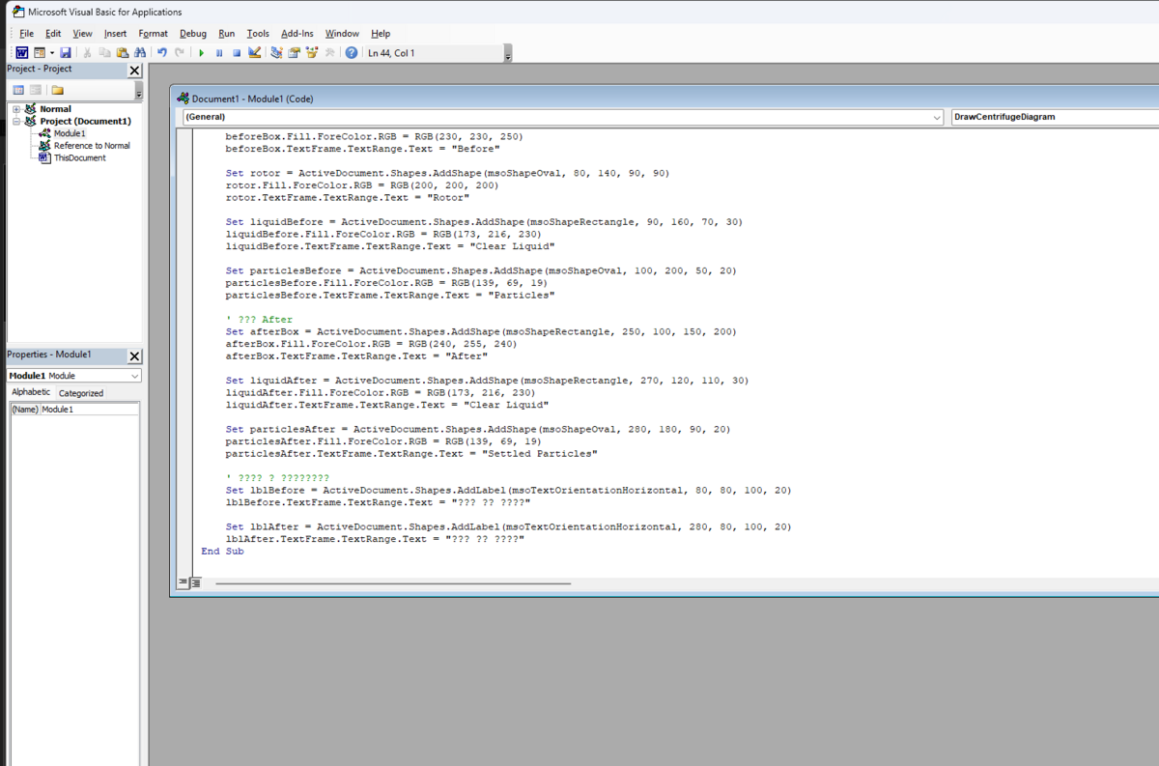Toggle Design Mode icon in toolbar

click(255, 53)
